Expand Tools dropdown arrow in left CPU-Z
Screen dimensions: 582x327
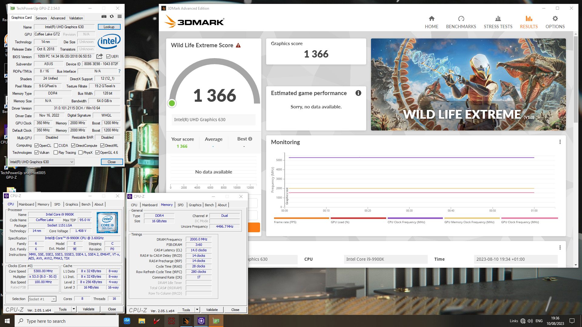pyautogui.click(x=74, y=309)
